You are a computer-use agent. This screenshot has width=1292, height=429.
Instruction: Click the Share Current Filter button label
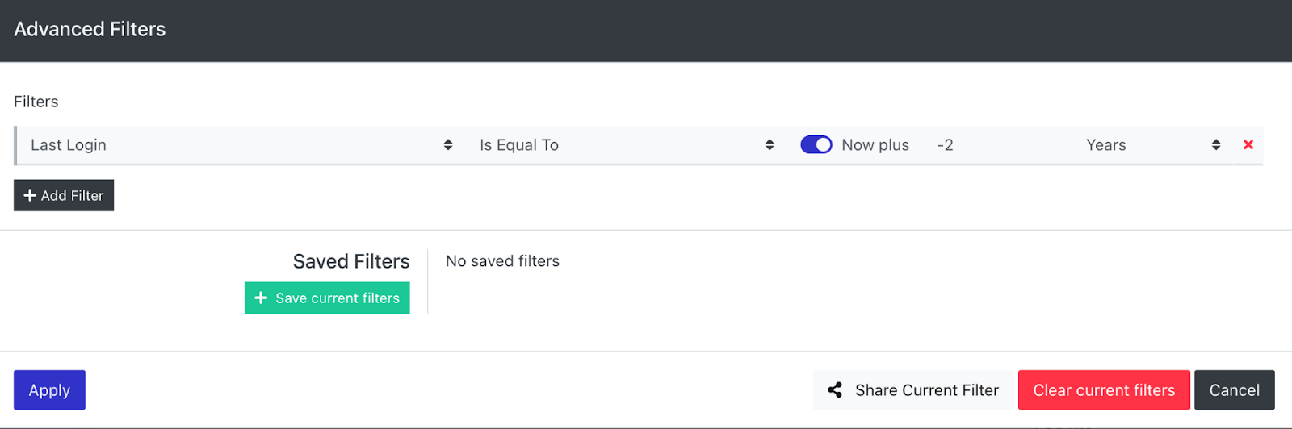(x=927, y=390)
